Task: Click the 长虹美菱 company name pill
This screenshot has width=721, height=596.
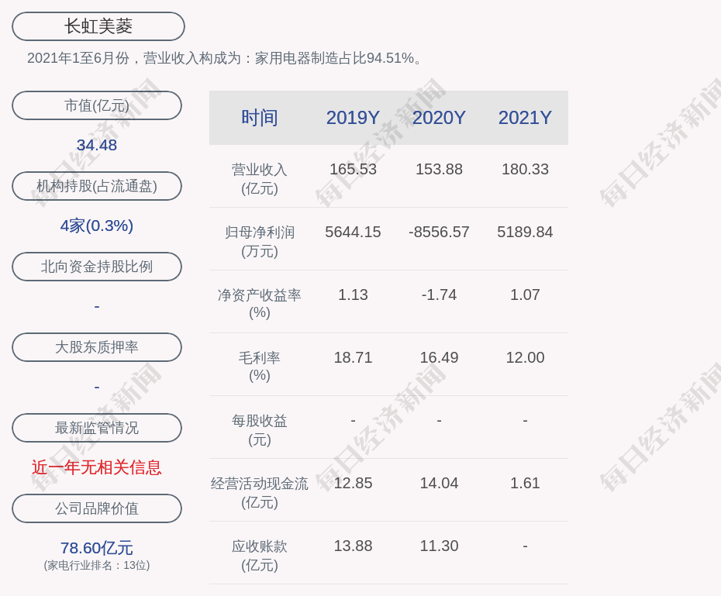Action: 98,26
